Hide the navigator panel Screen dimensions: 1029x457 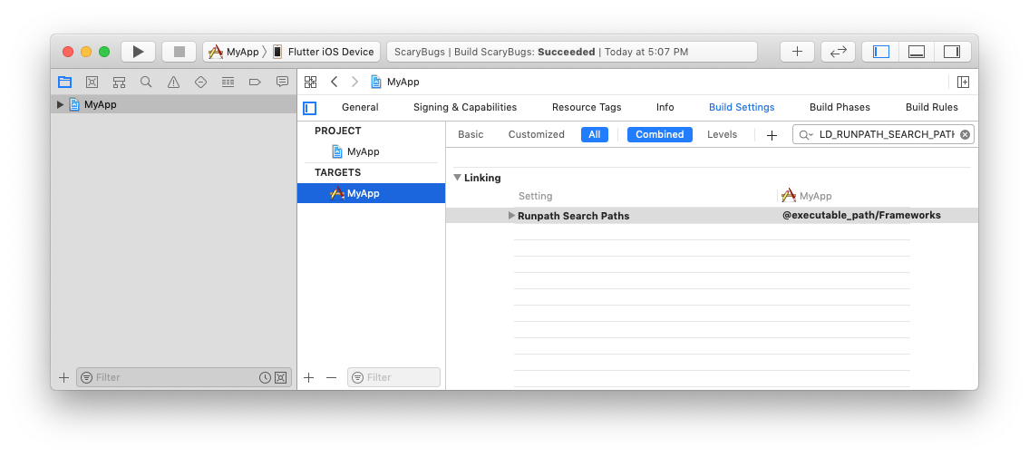881,52
